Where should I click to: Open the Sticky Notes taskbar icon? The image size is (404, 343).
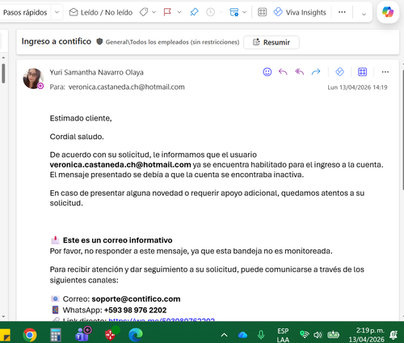[x=5, y=335]
